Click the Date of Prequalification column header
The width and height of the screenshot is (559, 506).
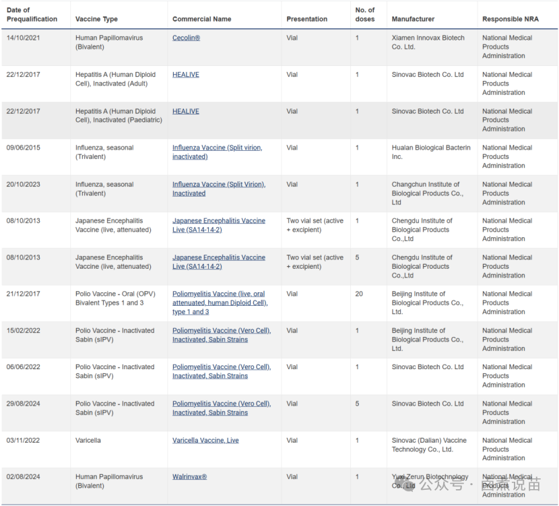point(32,15)
